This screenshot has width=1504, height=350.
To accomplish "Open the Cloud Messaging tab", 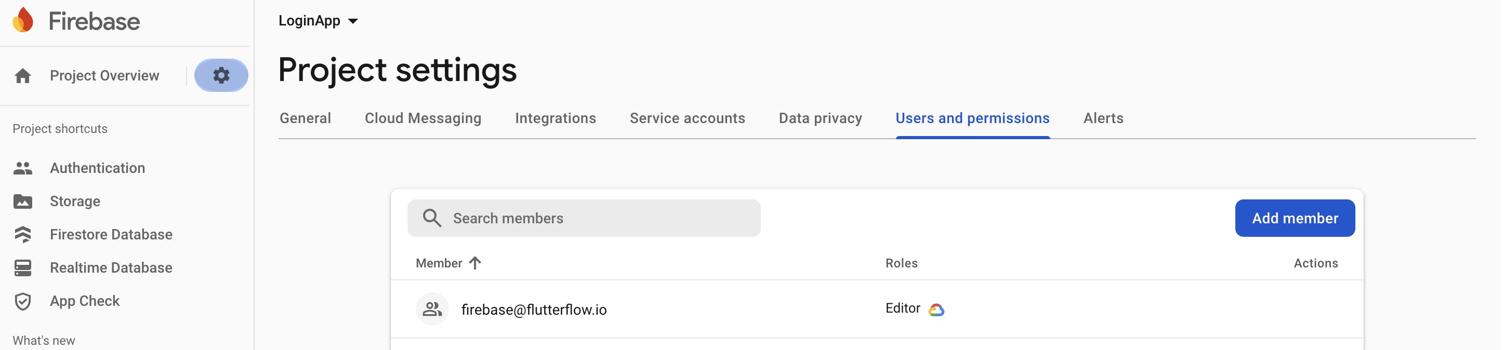I will pos(423,118).
